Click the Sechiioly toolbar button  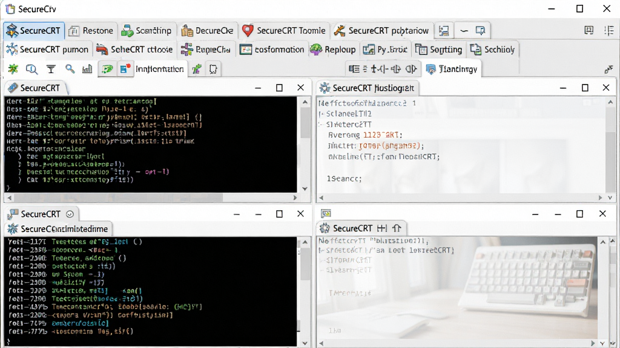point(492,50)
